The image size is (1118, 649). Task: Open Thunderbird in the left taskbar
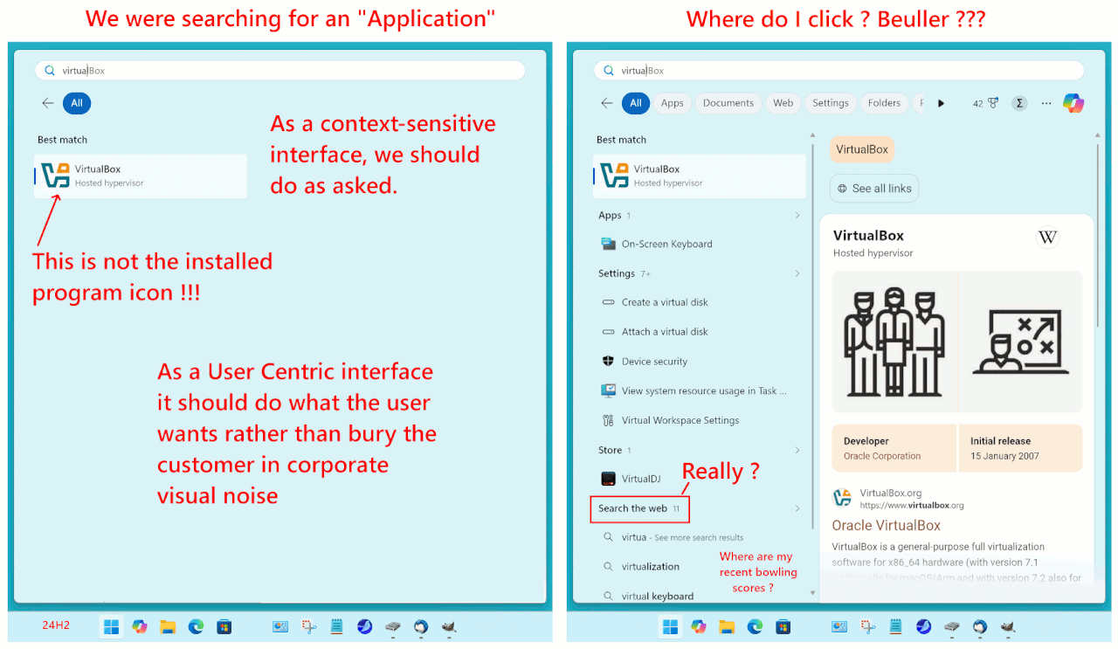(421, 626)
